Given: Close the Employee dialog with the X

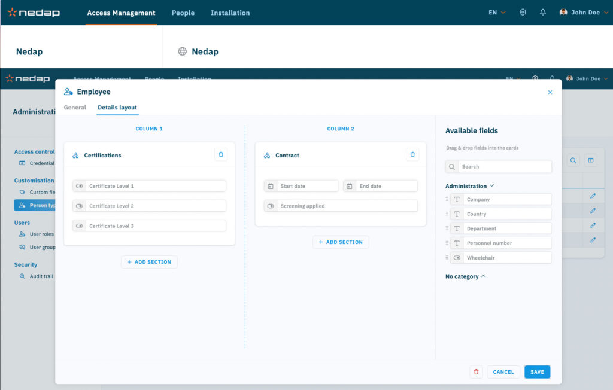Looking at the screenshot, I should point(550,92).
